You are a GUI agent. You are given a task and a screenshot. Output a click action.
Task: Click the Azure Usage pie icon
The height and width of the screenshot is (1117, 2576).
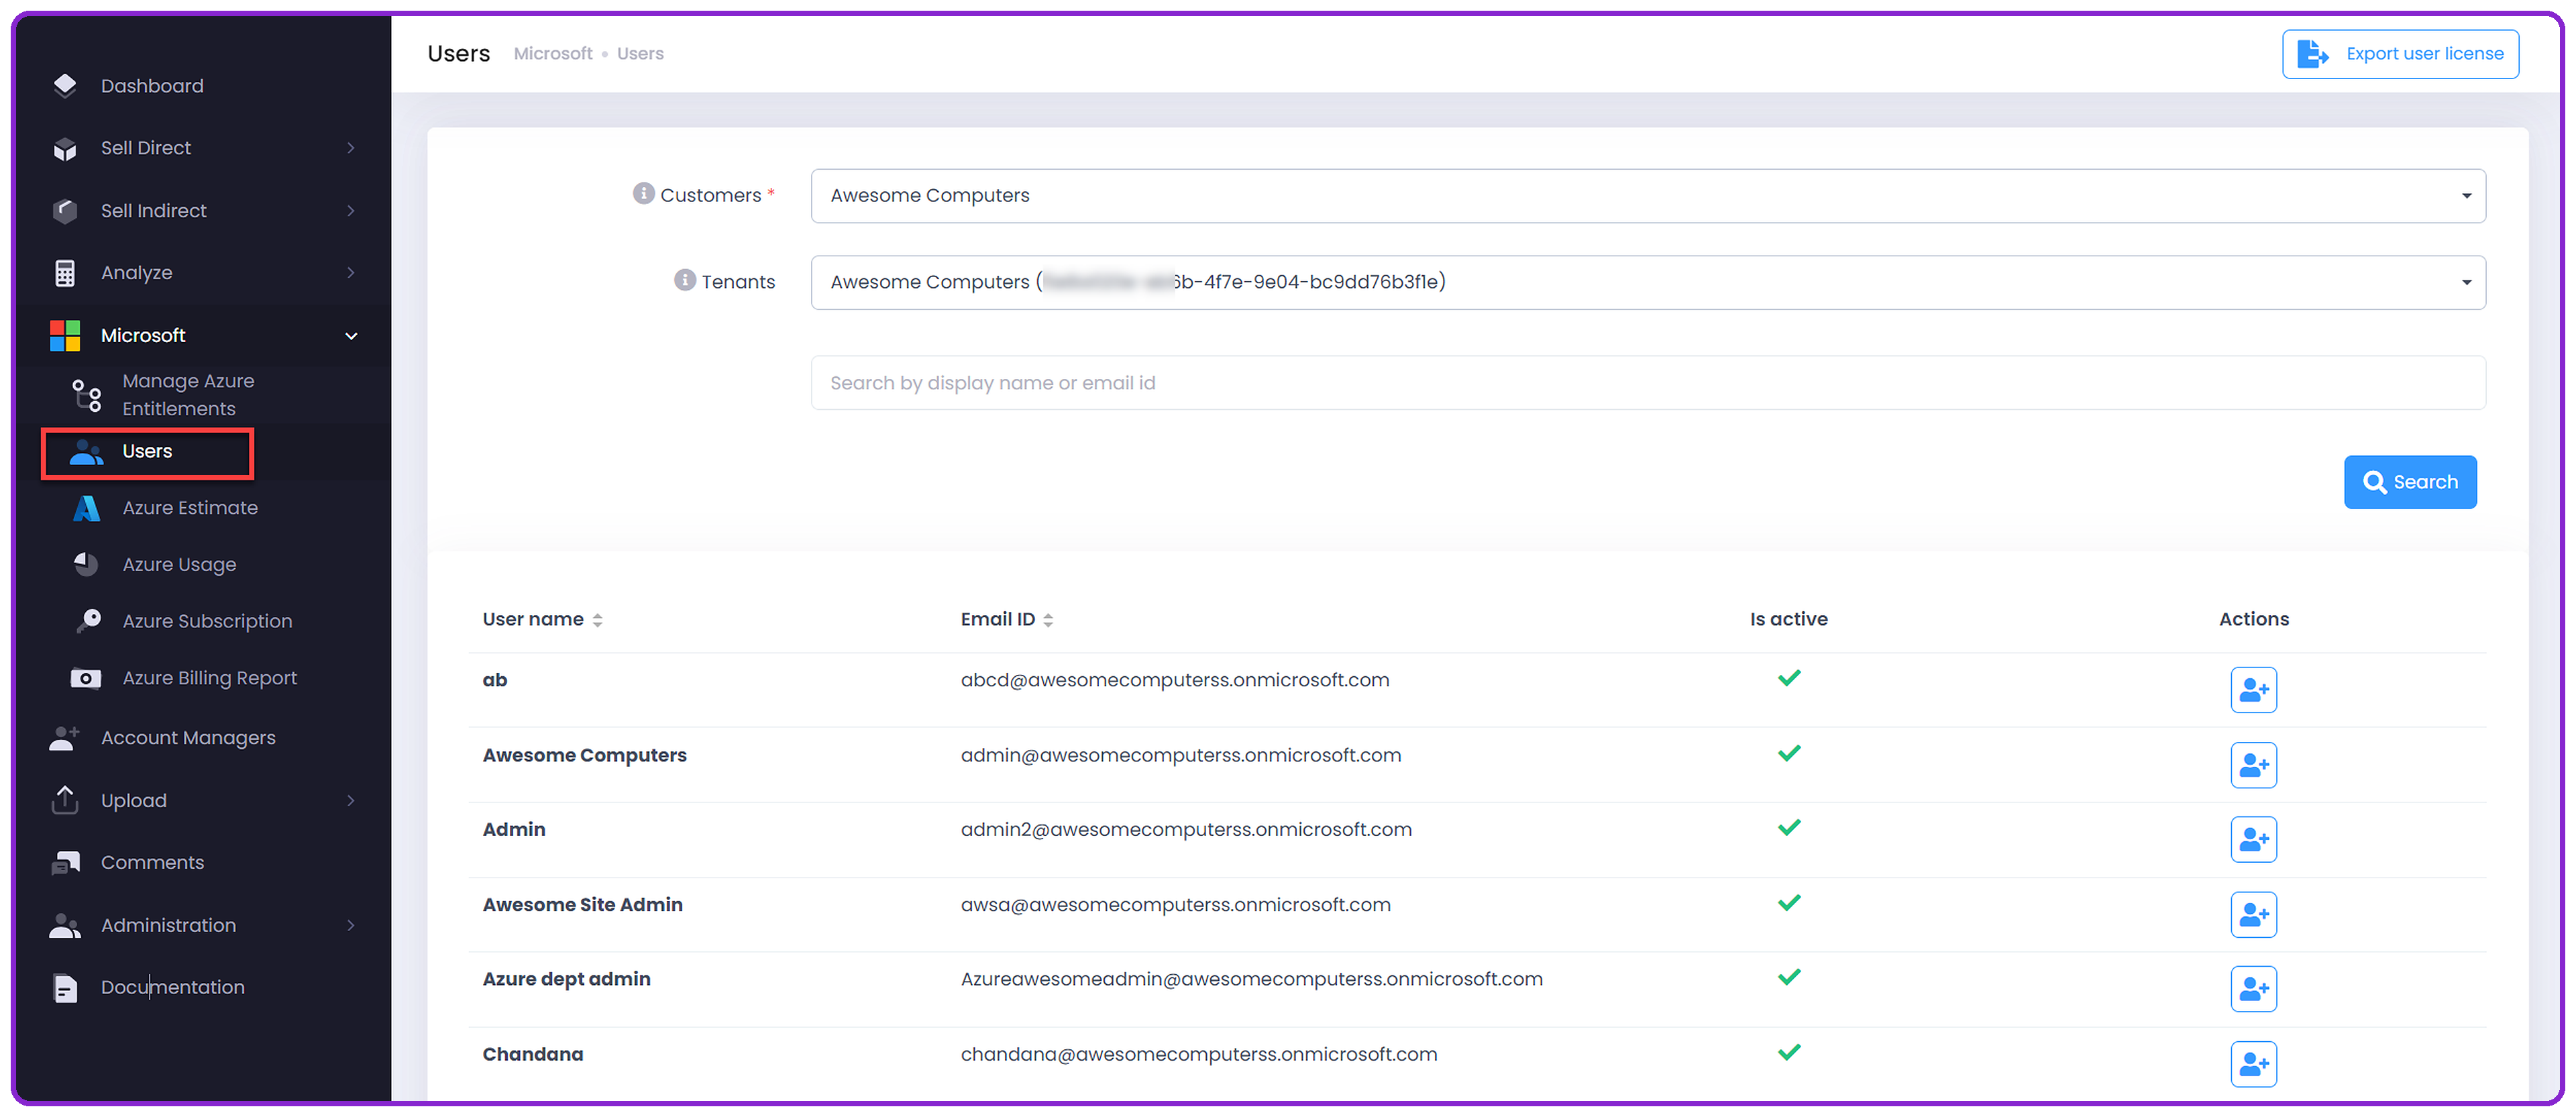coord(87,564)
